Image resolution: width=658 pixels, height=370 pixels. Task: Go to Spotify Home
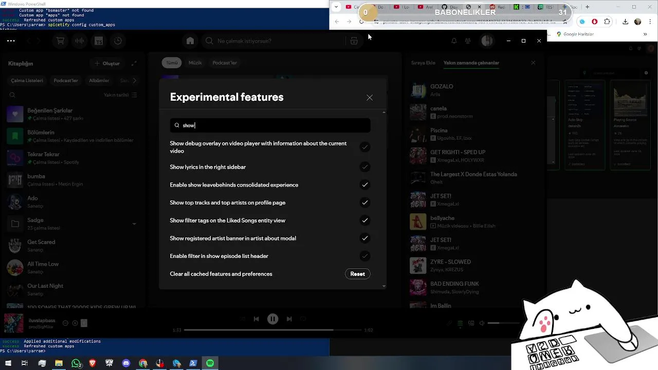point(190,41)
